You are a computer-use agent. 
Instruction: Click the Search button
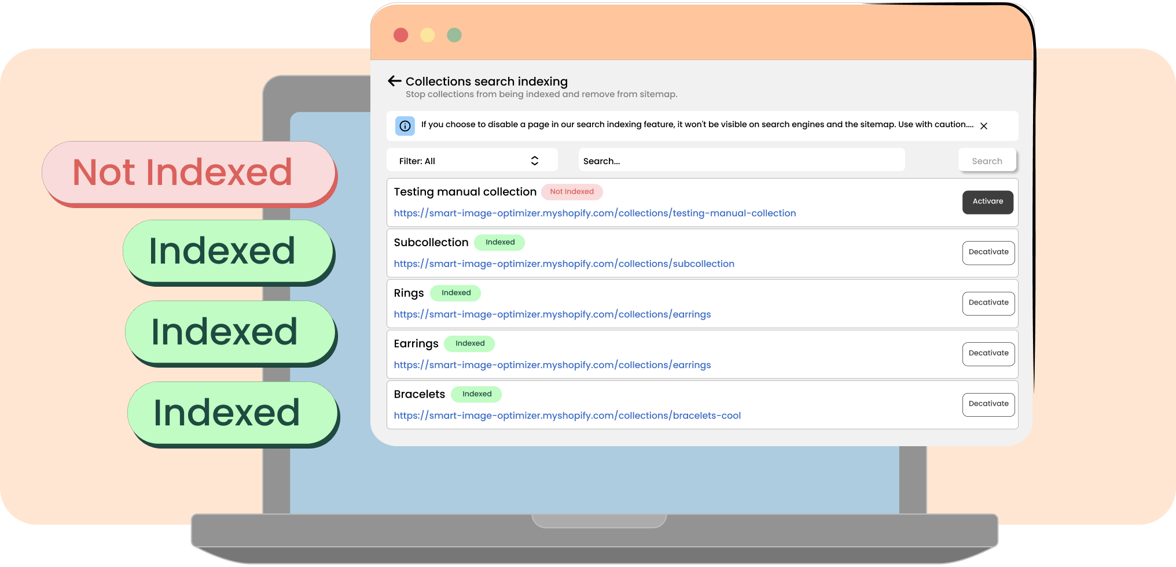click(x=987, y=160)
